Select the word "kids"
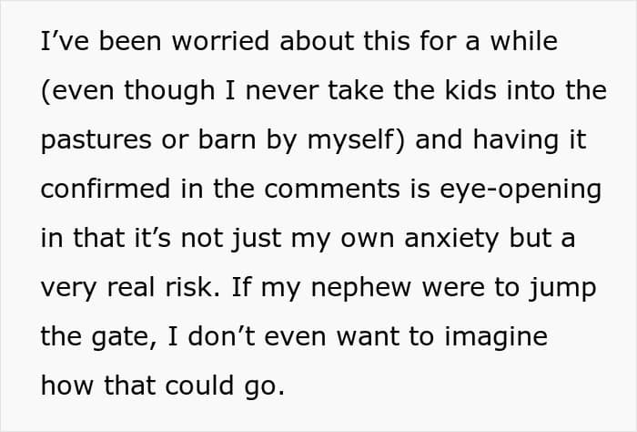 (470, 90)
